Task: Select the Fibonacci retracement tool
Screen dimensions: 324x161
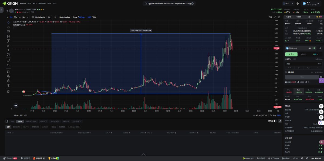Action: (8, 32)
